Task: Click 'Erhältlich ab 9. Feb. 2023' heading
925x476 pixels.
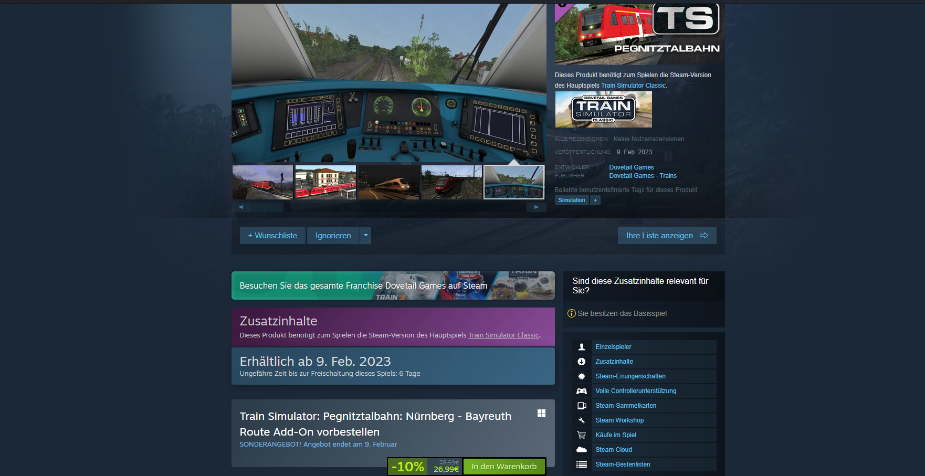Action: pyautogui.click(x=315, y=361)
